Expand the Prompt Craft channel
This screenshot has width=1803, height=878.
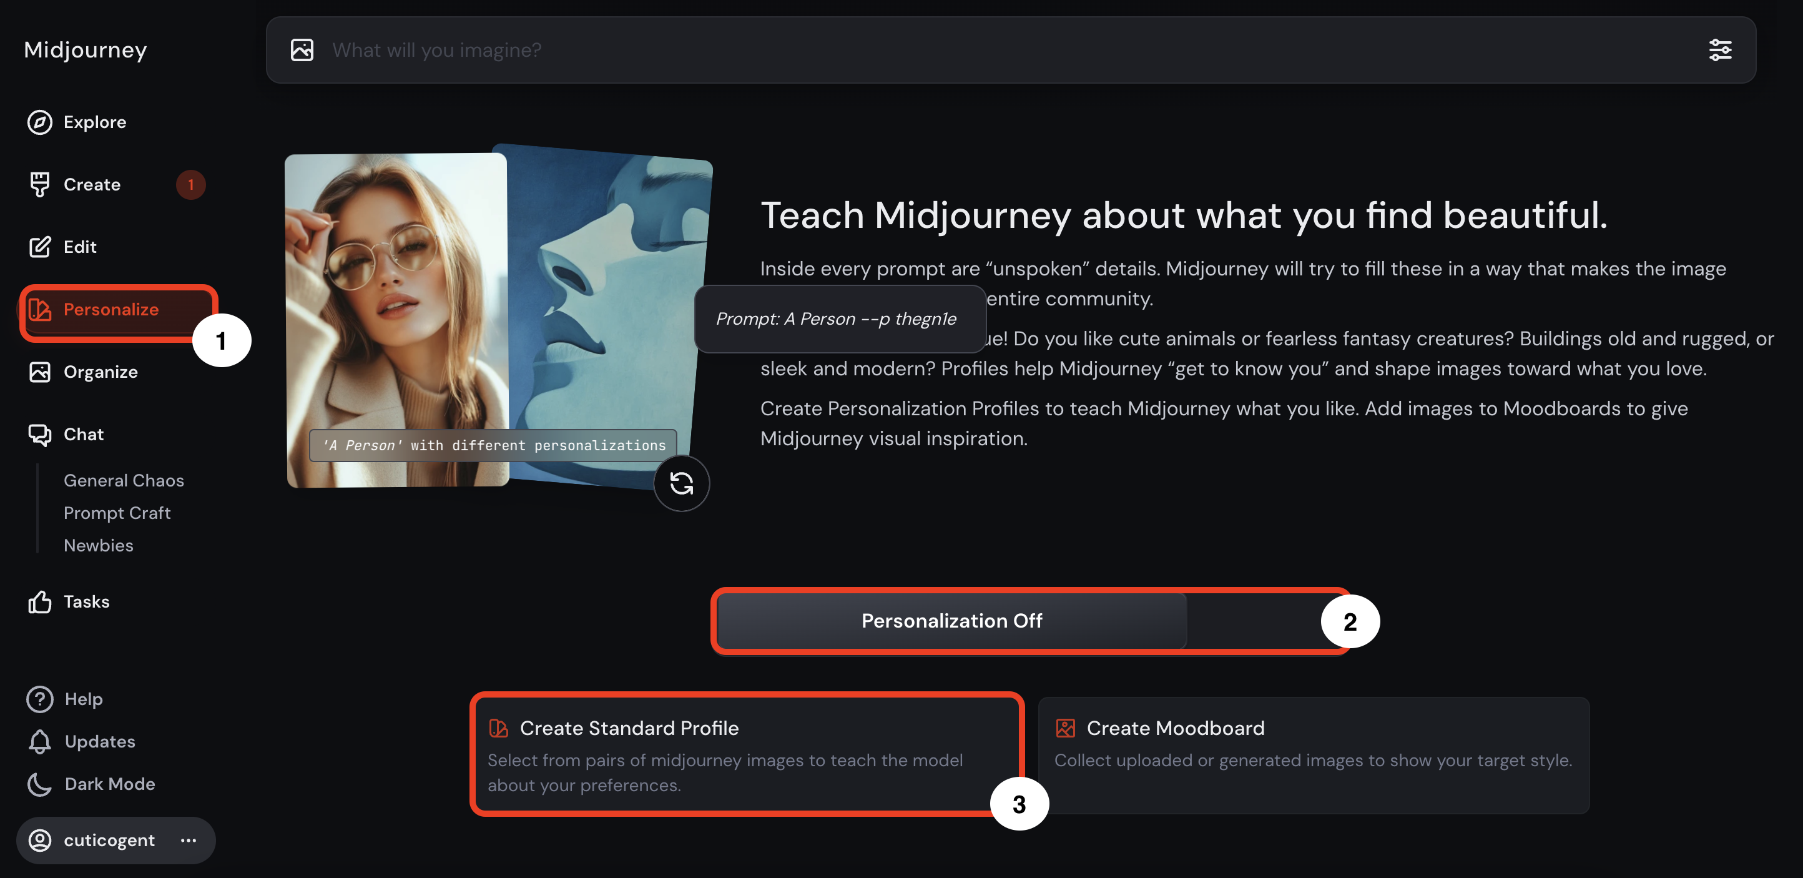point(116,512)
